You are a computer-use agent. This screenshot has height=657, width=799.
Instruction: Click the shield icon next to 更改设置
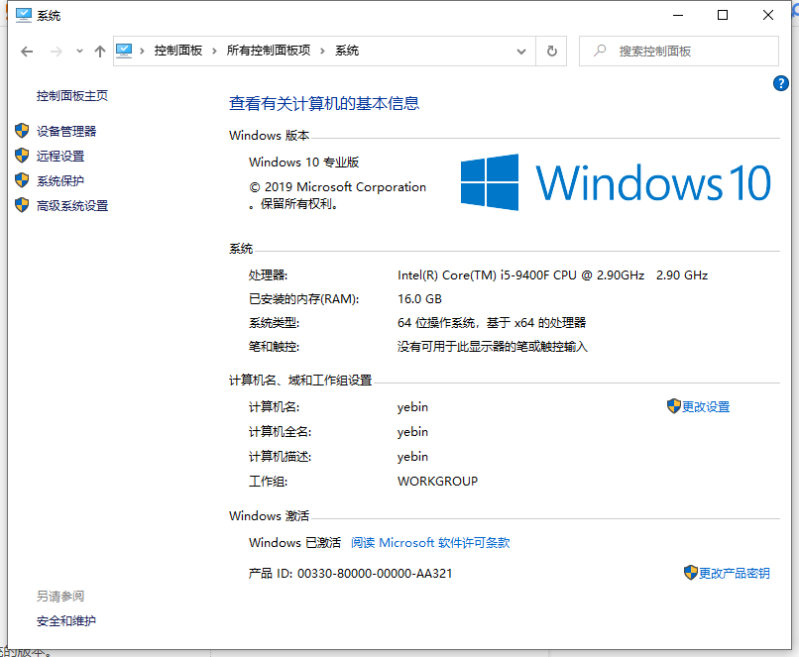(673, 406)
